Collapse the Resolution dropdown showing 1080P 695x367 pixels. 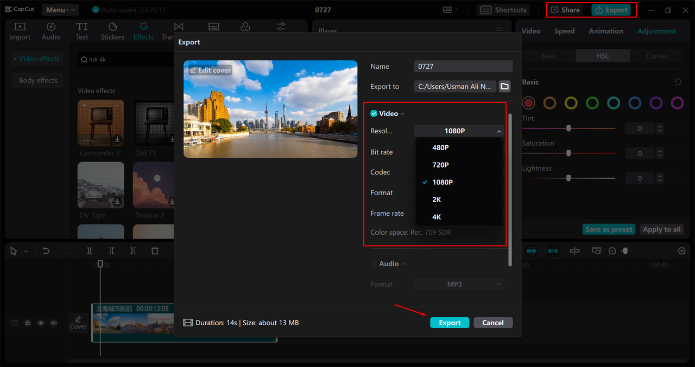pyautogui.click(x=459, y=131)
